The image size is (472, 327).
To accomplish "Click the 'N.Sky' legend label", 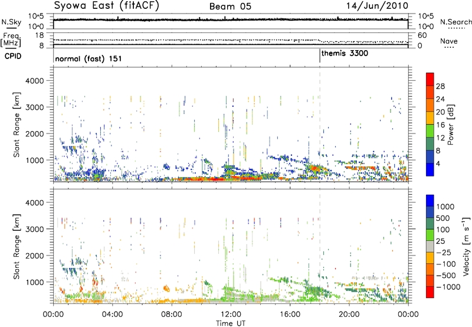I will click(11, 22).
